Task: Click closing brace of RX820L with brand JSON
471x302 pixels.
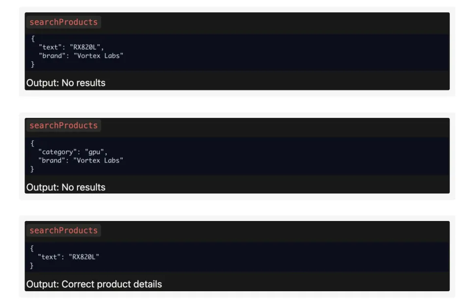Action: click(x=33, y=64)
